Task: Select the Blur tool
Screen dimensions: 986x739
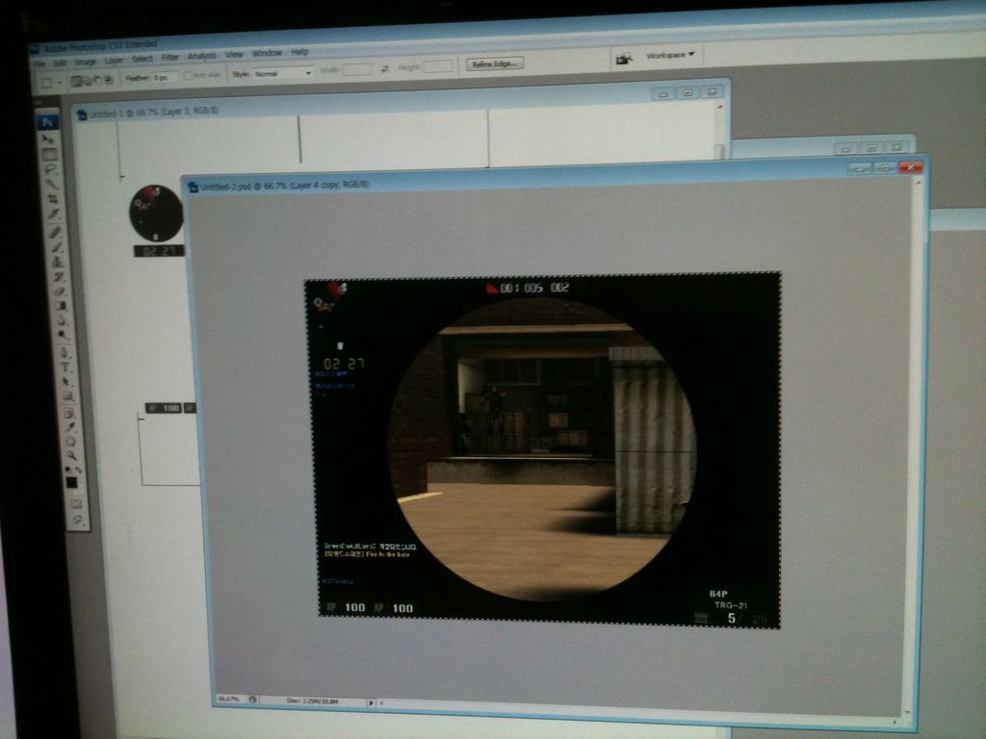Action: 63,320
